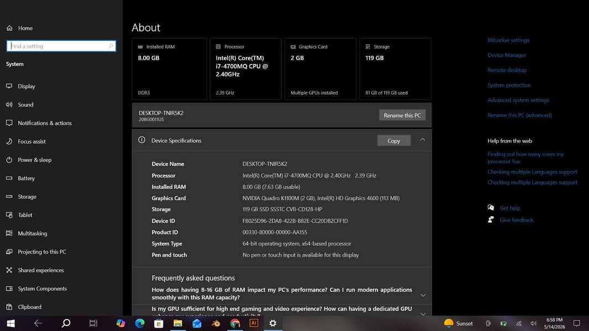Click the Device Specifications info icon
This screenshot has height=331, width=589.
tap(141, 140)
